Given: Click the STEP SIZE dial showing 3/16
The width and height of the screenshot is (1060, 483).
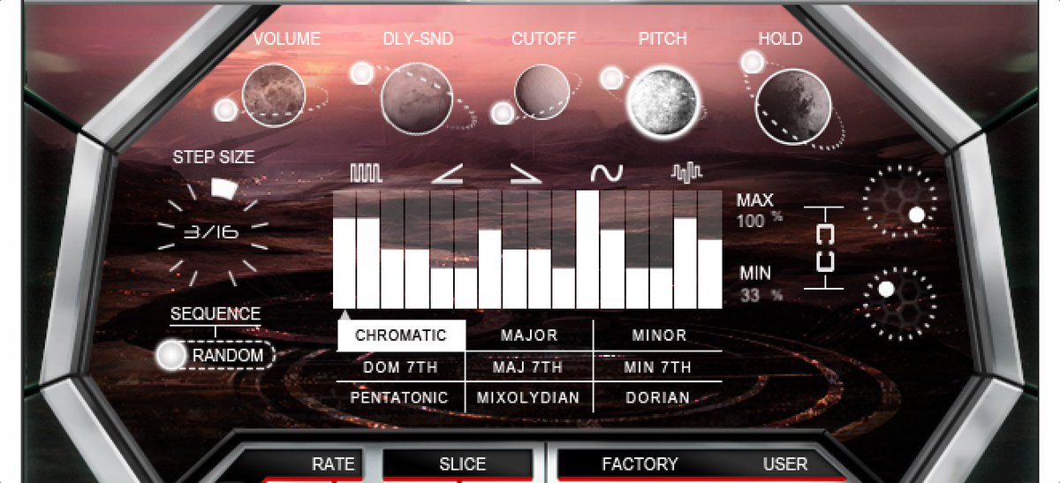Looking at the screenshot, I should [213, 233].
